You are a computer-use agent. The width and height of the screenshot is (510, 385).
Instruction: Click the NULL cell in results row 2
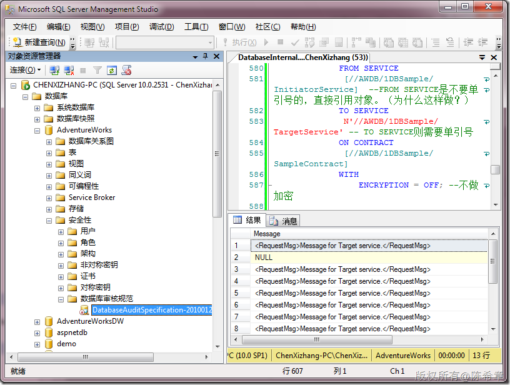(x=369, y=257)
